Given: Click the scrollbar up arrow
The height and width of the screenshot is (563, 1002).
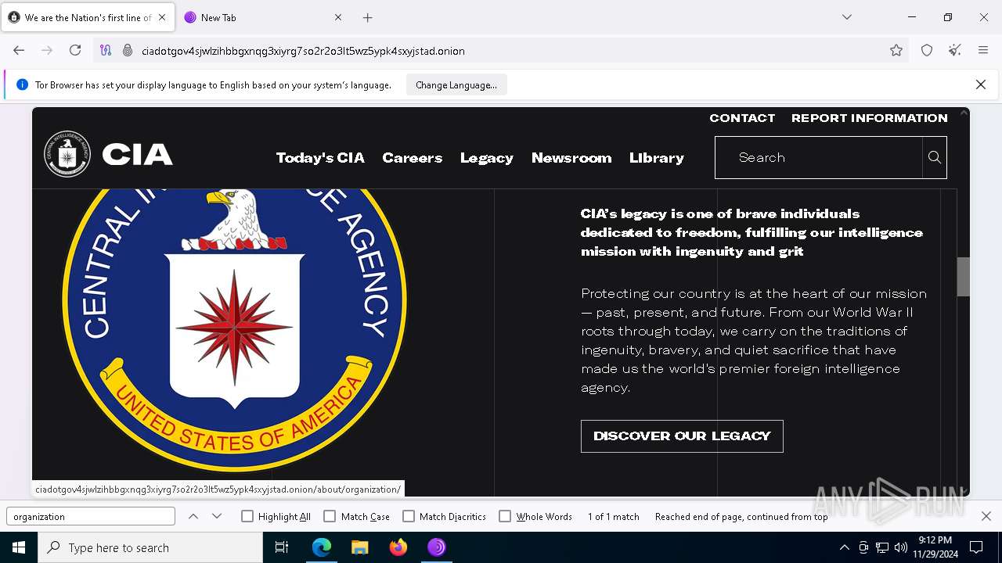Looking at the screenshot, I should [964, 113].
